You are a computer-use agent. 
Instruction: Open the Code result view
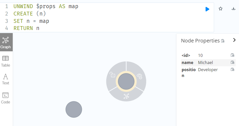6,98
